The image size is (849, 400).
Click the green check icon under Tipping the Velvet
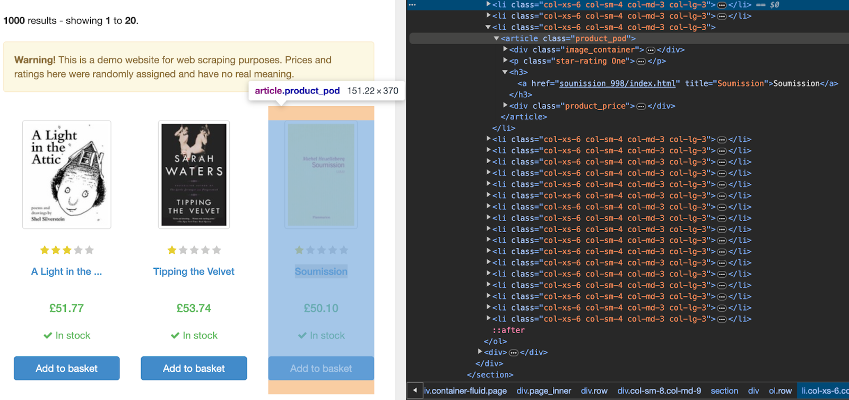175,335
